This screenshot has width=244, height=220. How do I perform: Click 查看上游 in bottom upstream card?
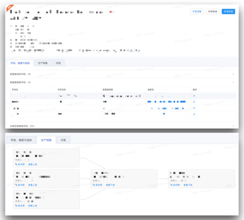click(x=33, y=206)
